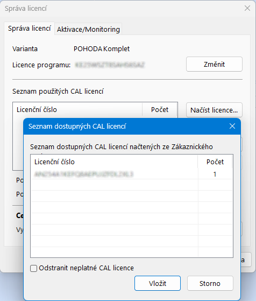Close the Seznam dostupných CAL licencí dialog
Image resolution: width=256 pixels, height=301 pixels.
232,126
